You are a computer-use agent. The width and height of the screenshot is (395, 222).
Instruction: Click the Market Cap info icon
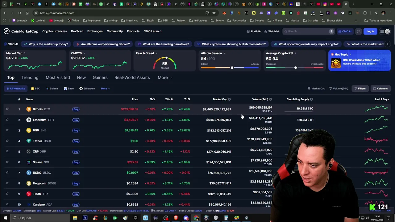click(x=229, y=99)
